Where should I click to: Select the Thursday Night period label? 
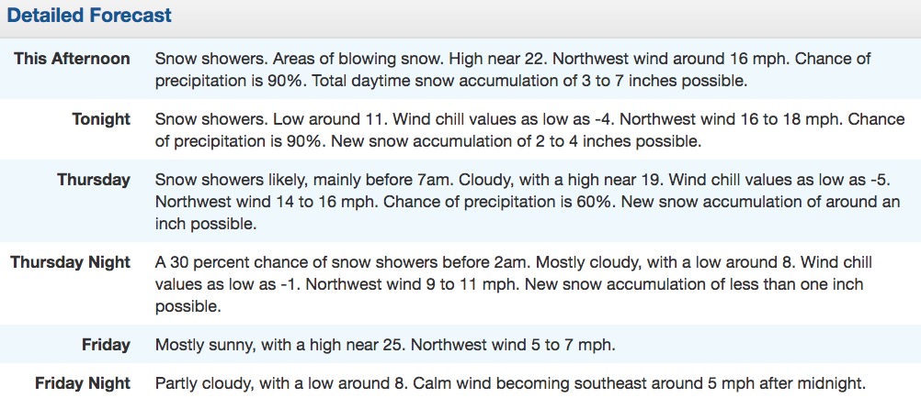pos(71,262)
